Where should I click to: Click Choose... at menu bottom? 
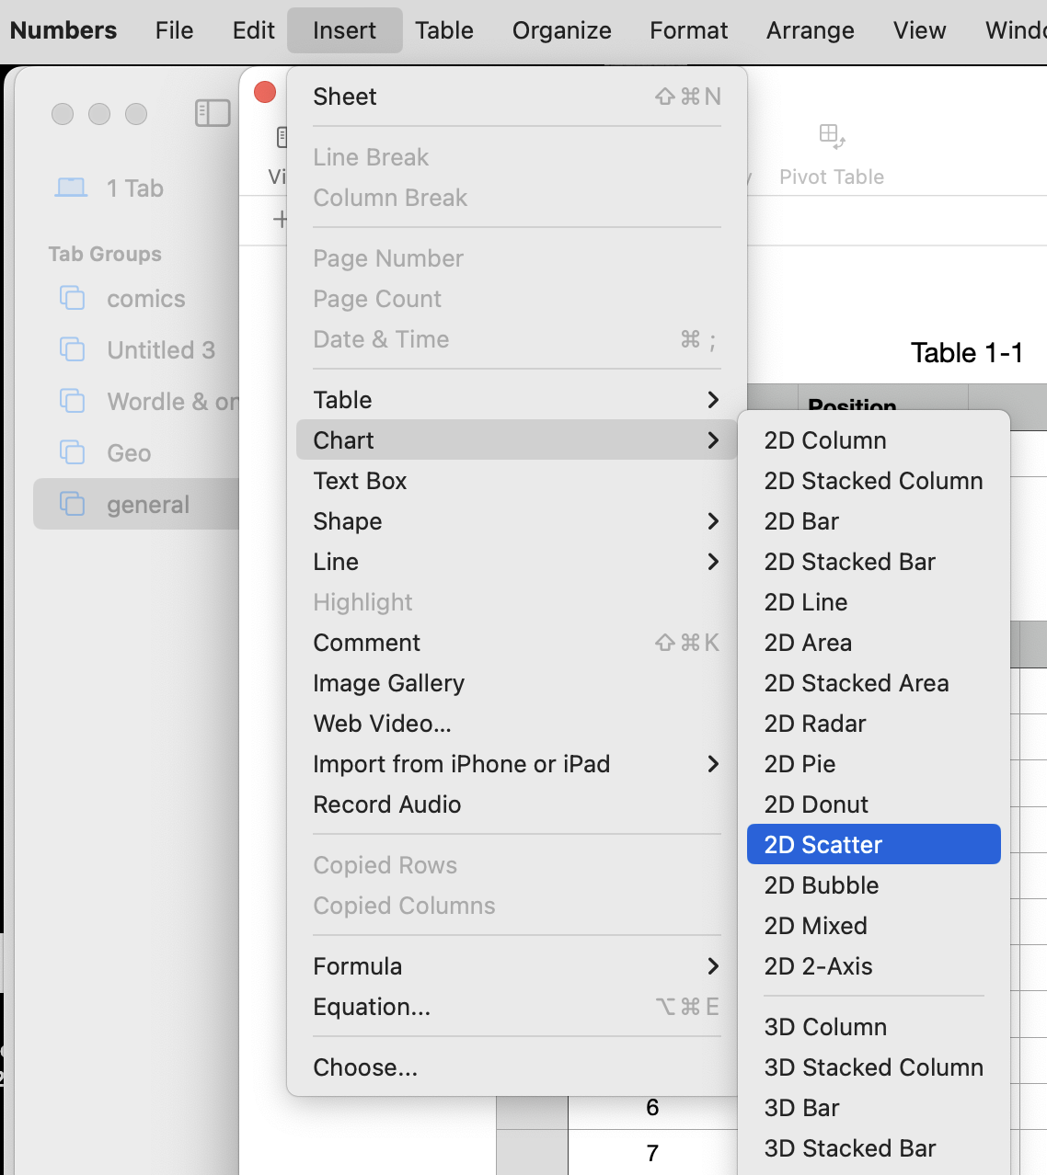tap(365, 1067)
